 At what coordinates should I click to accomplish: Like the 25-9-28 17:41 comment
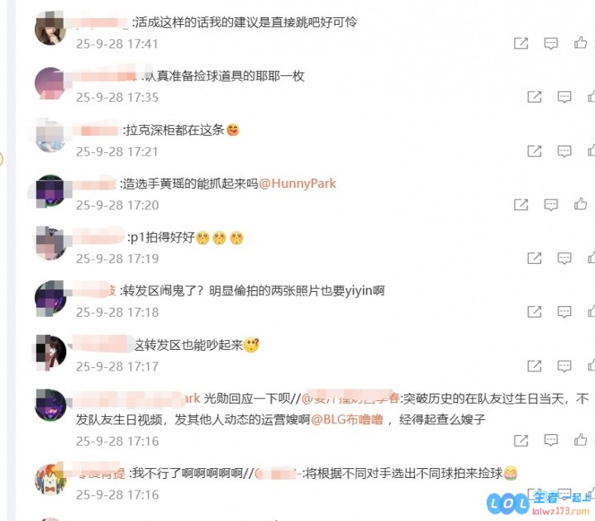click(580, 42)
